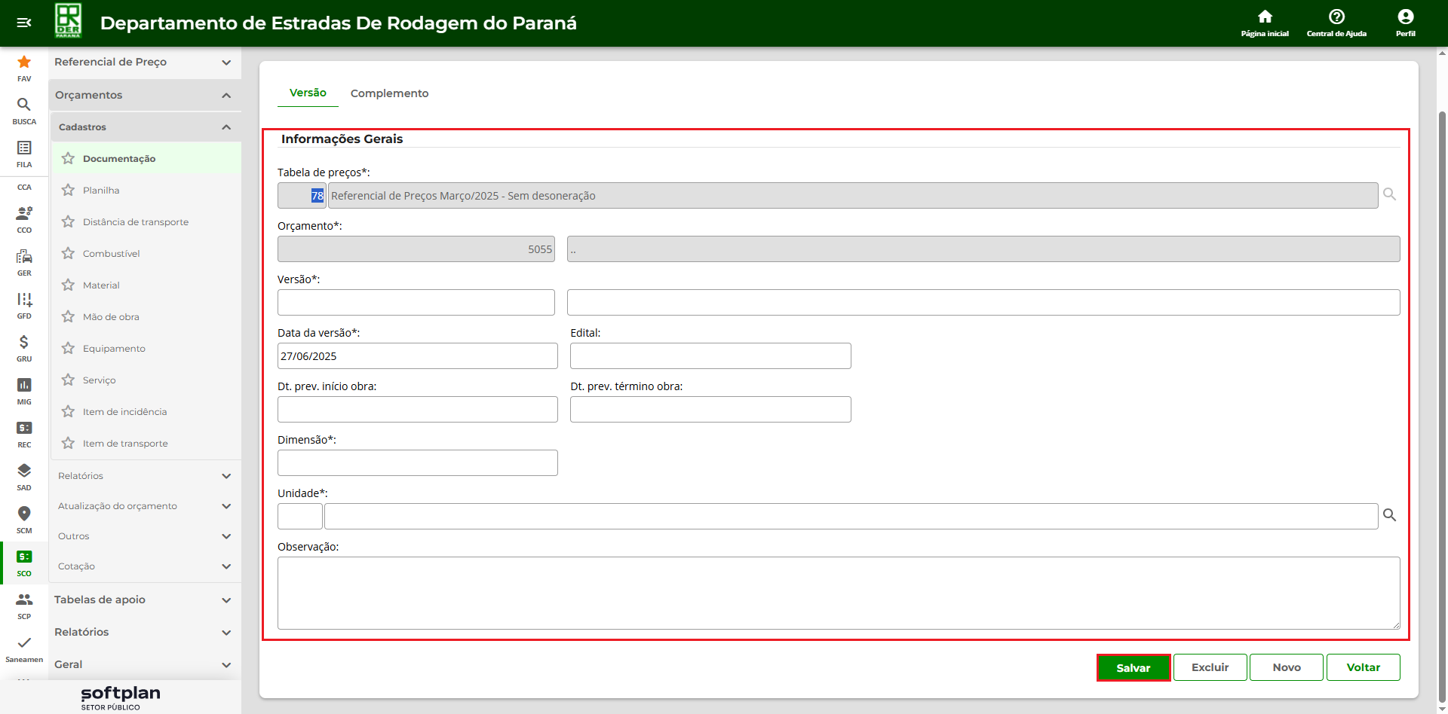1448x714 pixels.
Task: Toggle favorite star for Planilha
Action: [69, 191]
